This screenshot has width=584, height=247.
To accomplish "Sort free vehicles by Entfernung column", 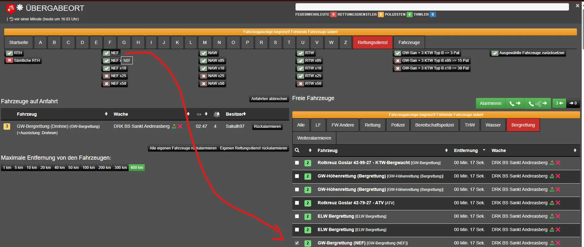I will [469, 150].
